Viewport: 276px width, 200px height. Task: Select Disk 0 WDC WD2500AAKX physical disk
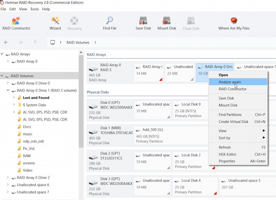pyautogui.click(x=110, y=110)
